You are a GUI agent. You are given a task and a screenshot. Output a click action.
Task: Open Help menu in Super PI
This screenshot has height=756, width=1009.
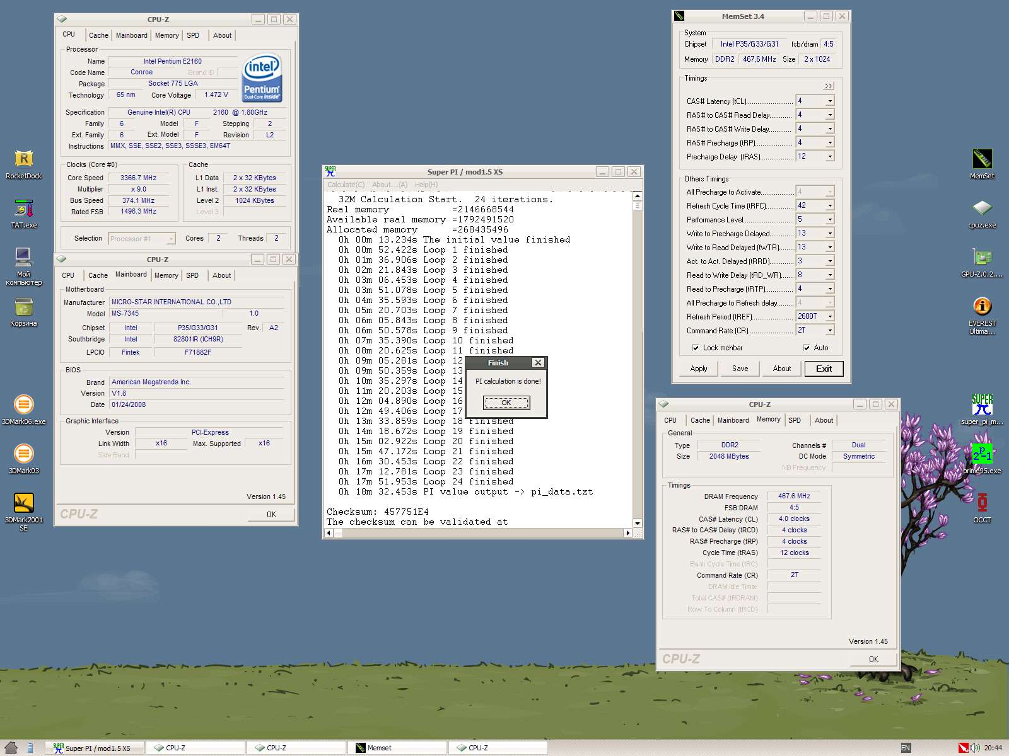click(426, 185)
